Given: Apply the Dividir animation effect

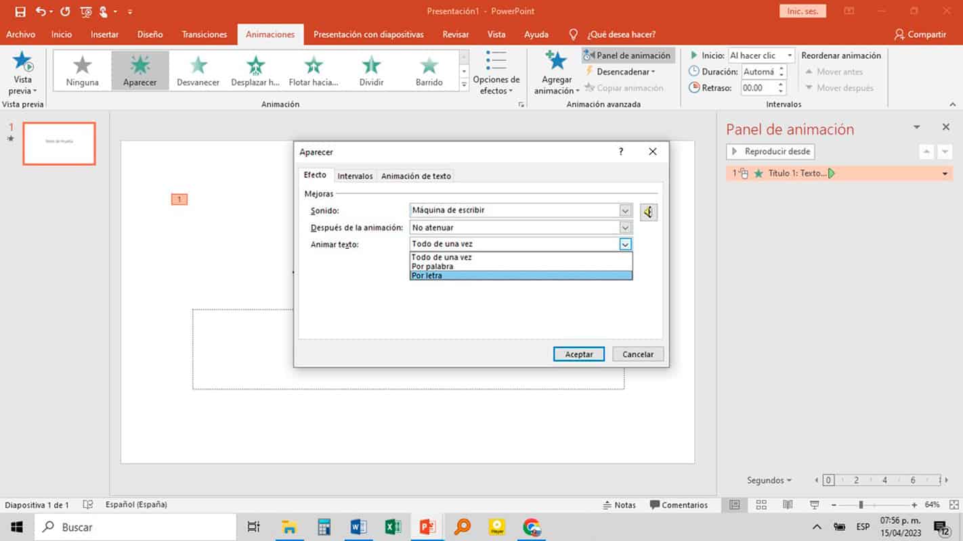Looking at the screenshot, I should tap(371, 70).
